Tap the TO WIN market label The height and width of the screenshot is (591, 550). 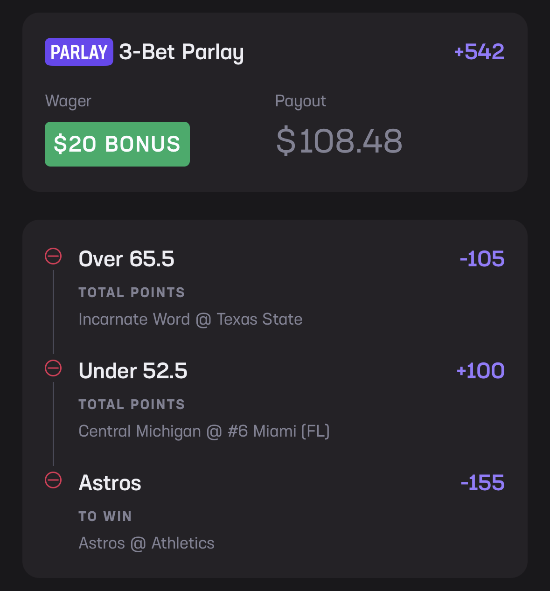click(105, 516)
